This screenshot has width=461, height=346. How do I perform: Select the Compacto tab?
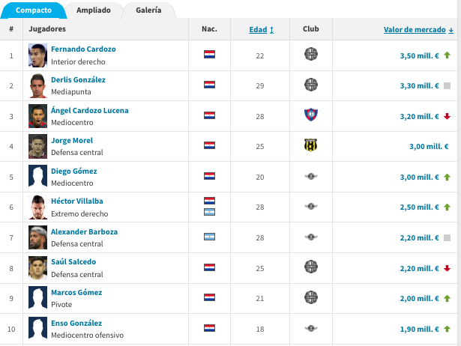[x=34, y=10]
